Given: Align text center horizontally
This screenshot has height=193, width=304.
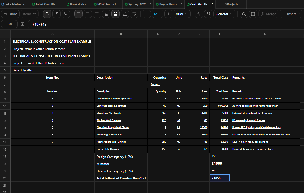Looking at the screenshot, I should pos(88,14).
